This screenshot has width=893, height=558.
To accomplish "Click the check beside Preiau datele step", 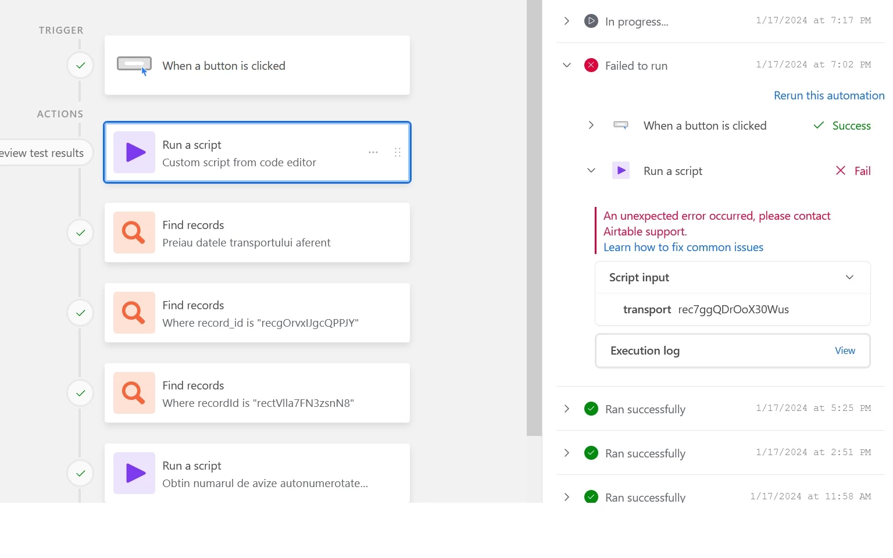I will click(x=80, y=233).
